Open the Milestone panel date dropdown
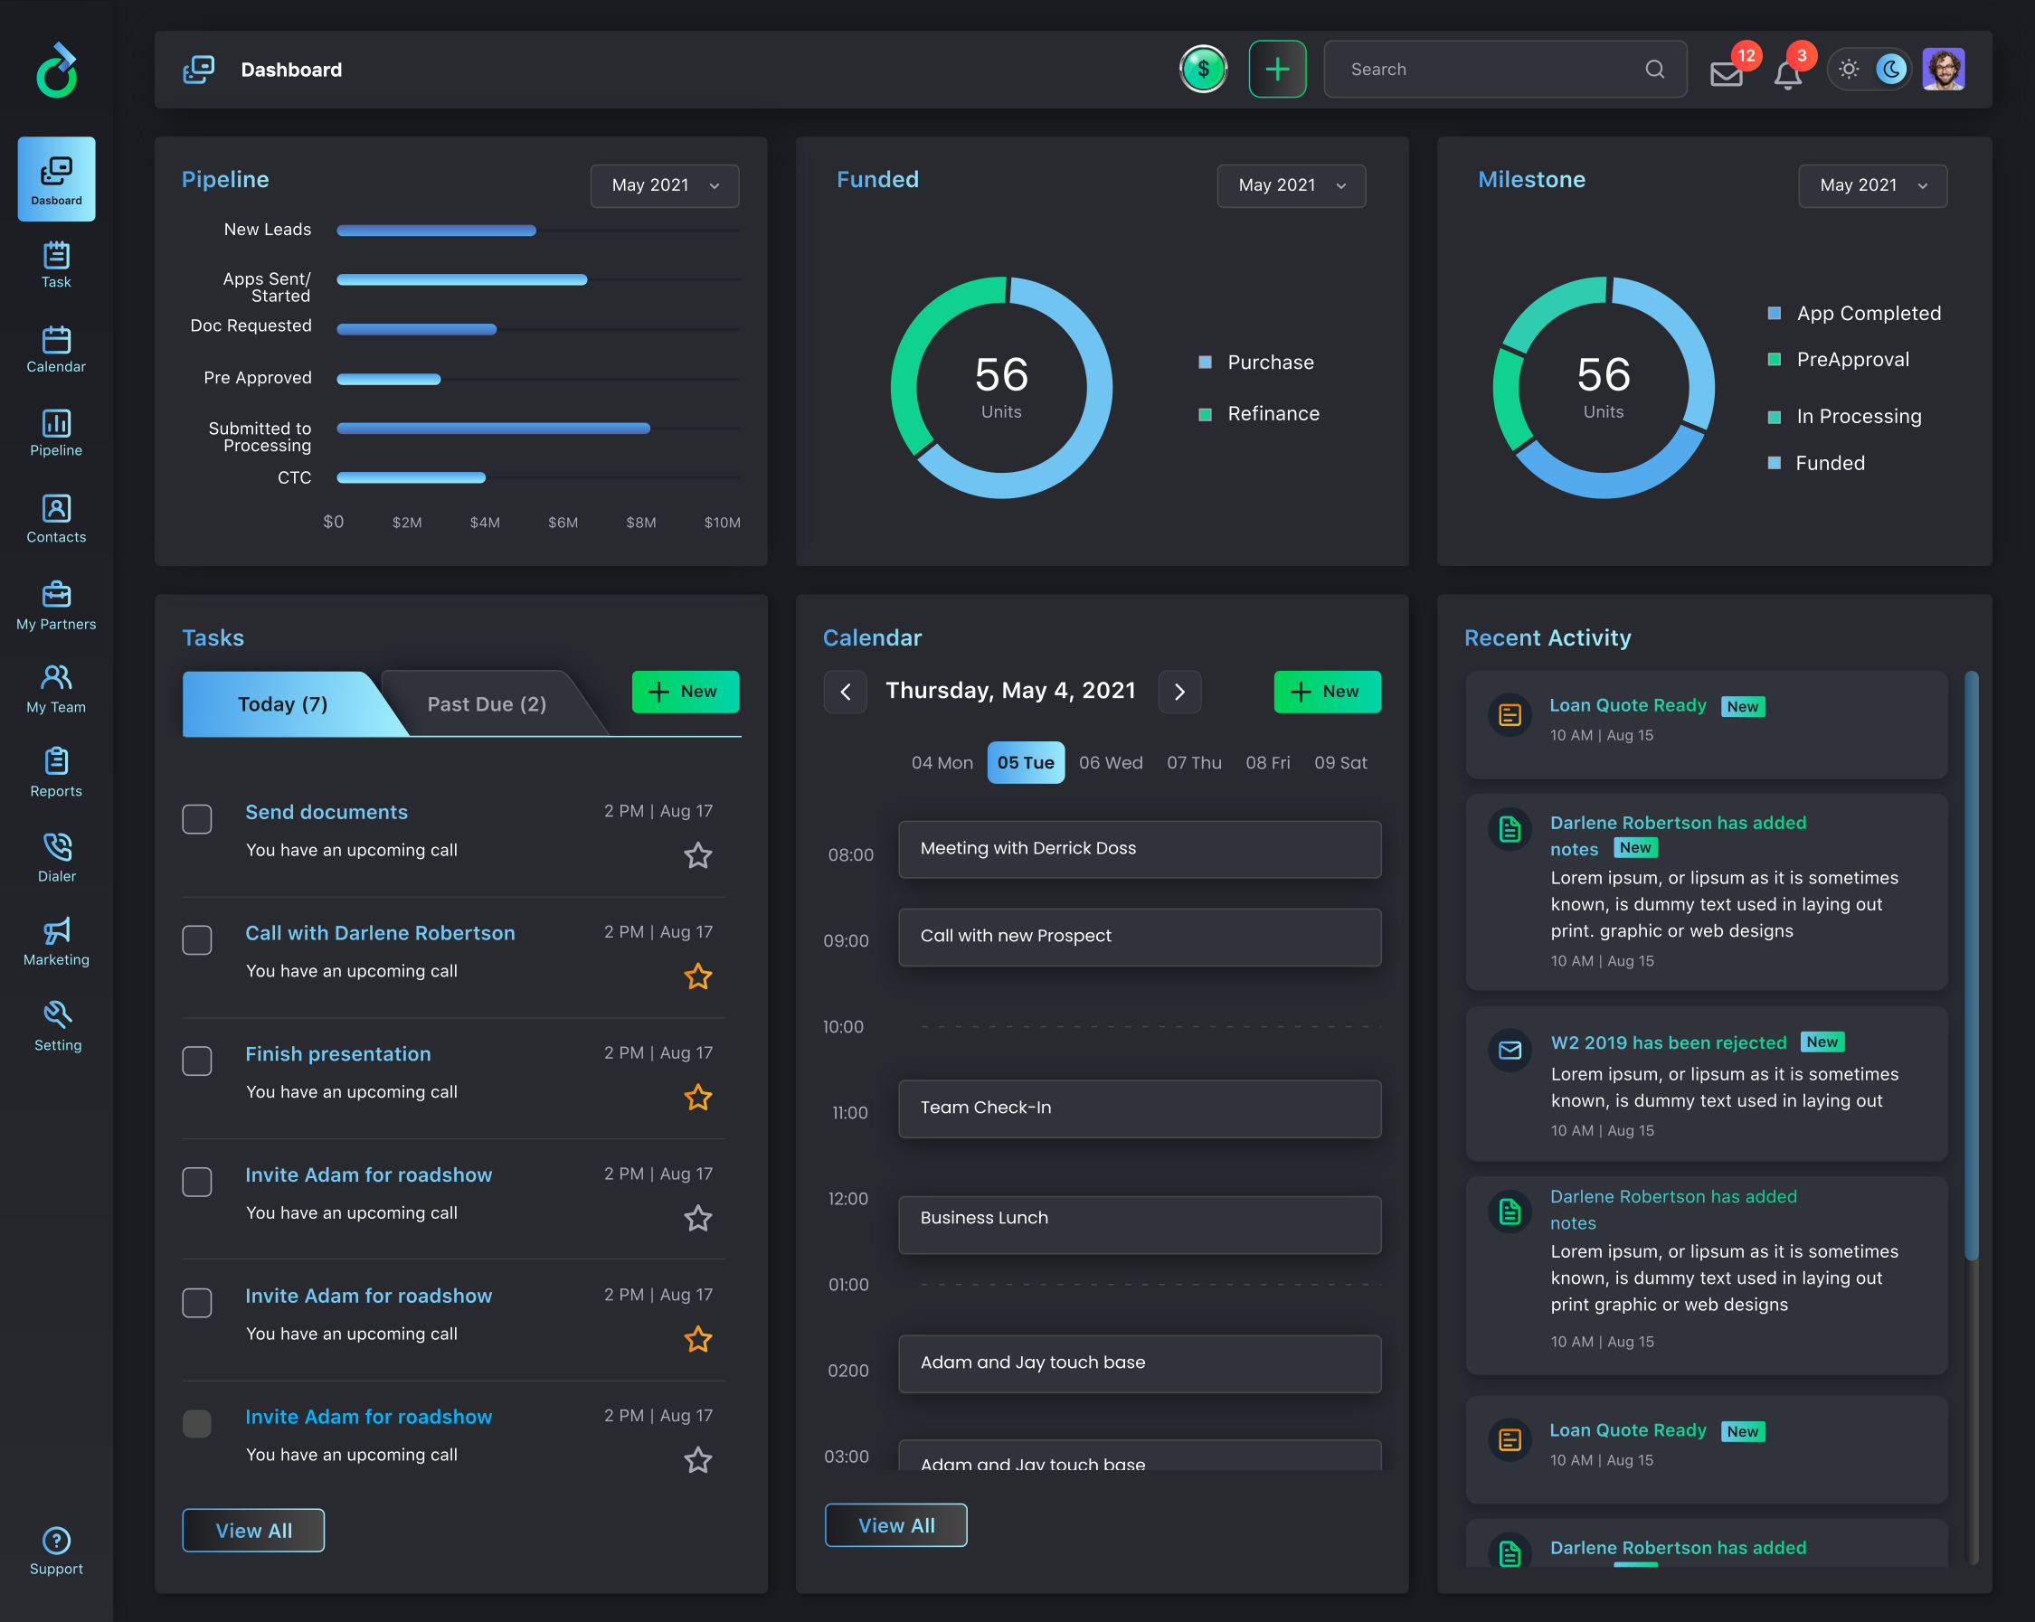The height and width of the screenshot is (1622, 2035). [x=1871, y=186]
